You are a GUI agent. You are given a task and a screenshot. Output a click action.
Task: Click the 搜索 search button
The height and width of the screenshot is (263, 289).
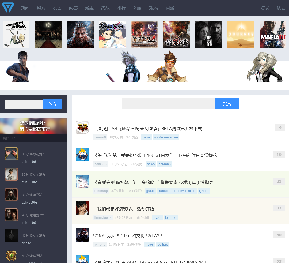pyautogui.click(x=227, y=104)
